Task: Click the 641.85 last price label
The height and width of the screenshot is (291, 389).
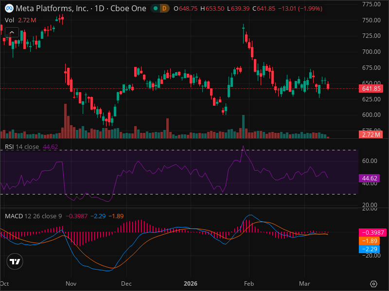Action: (x=371, y=89)
